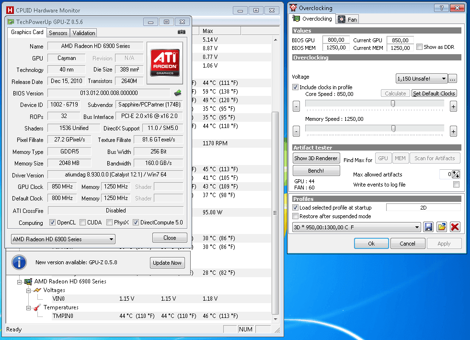Toggle the DirectCompute 5.0 checkbox

click(136, 223)
